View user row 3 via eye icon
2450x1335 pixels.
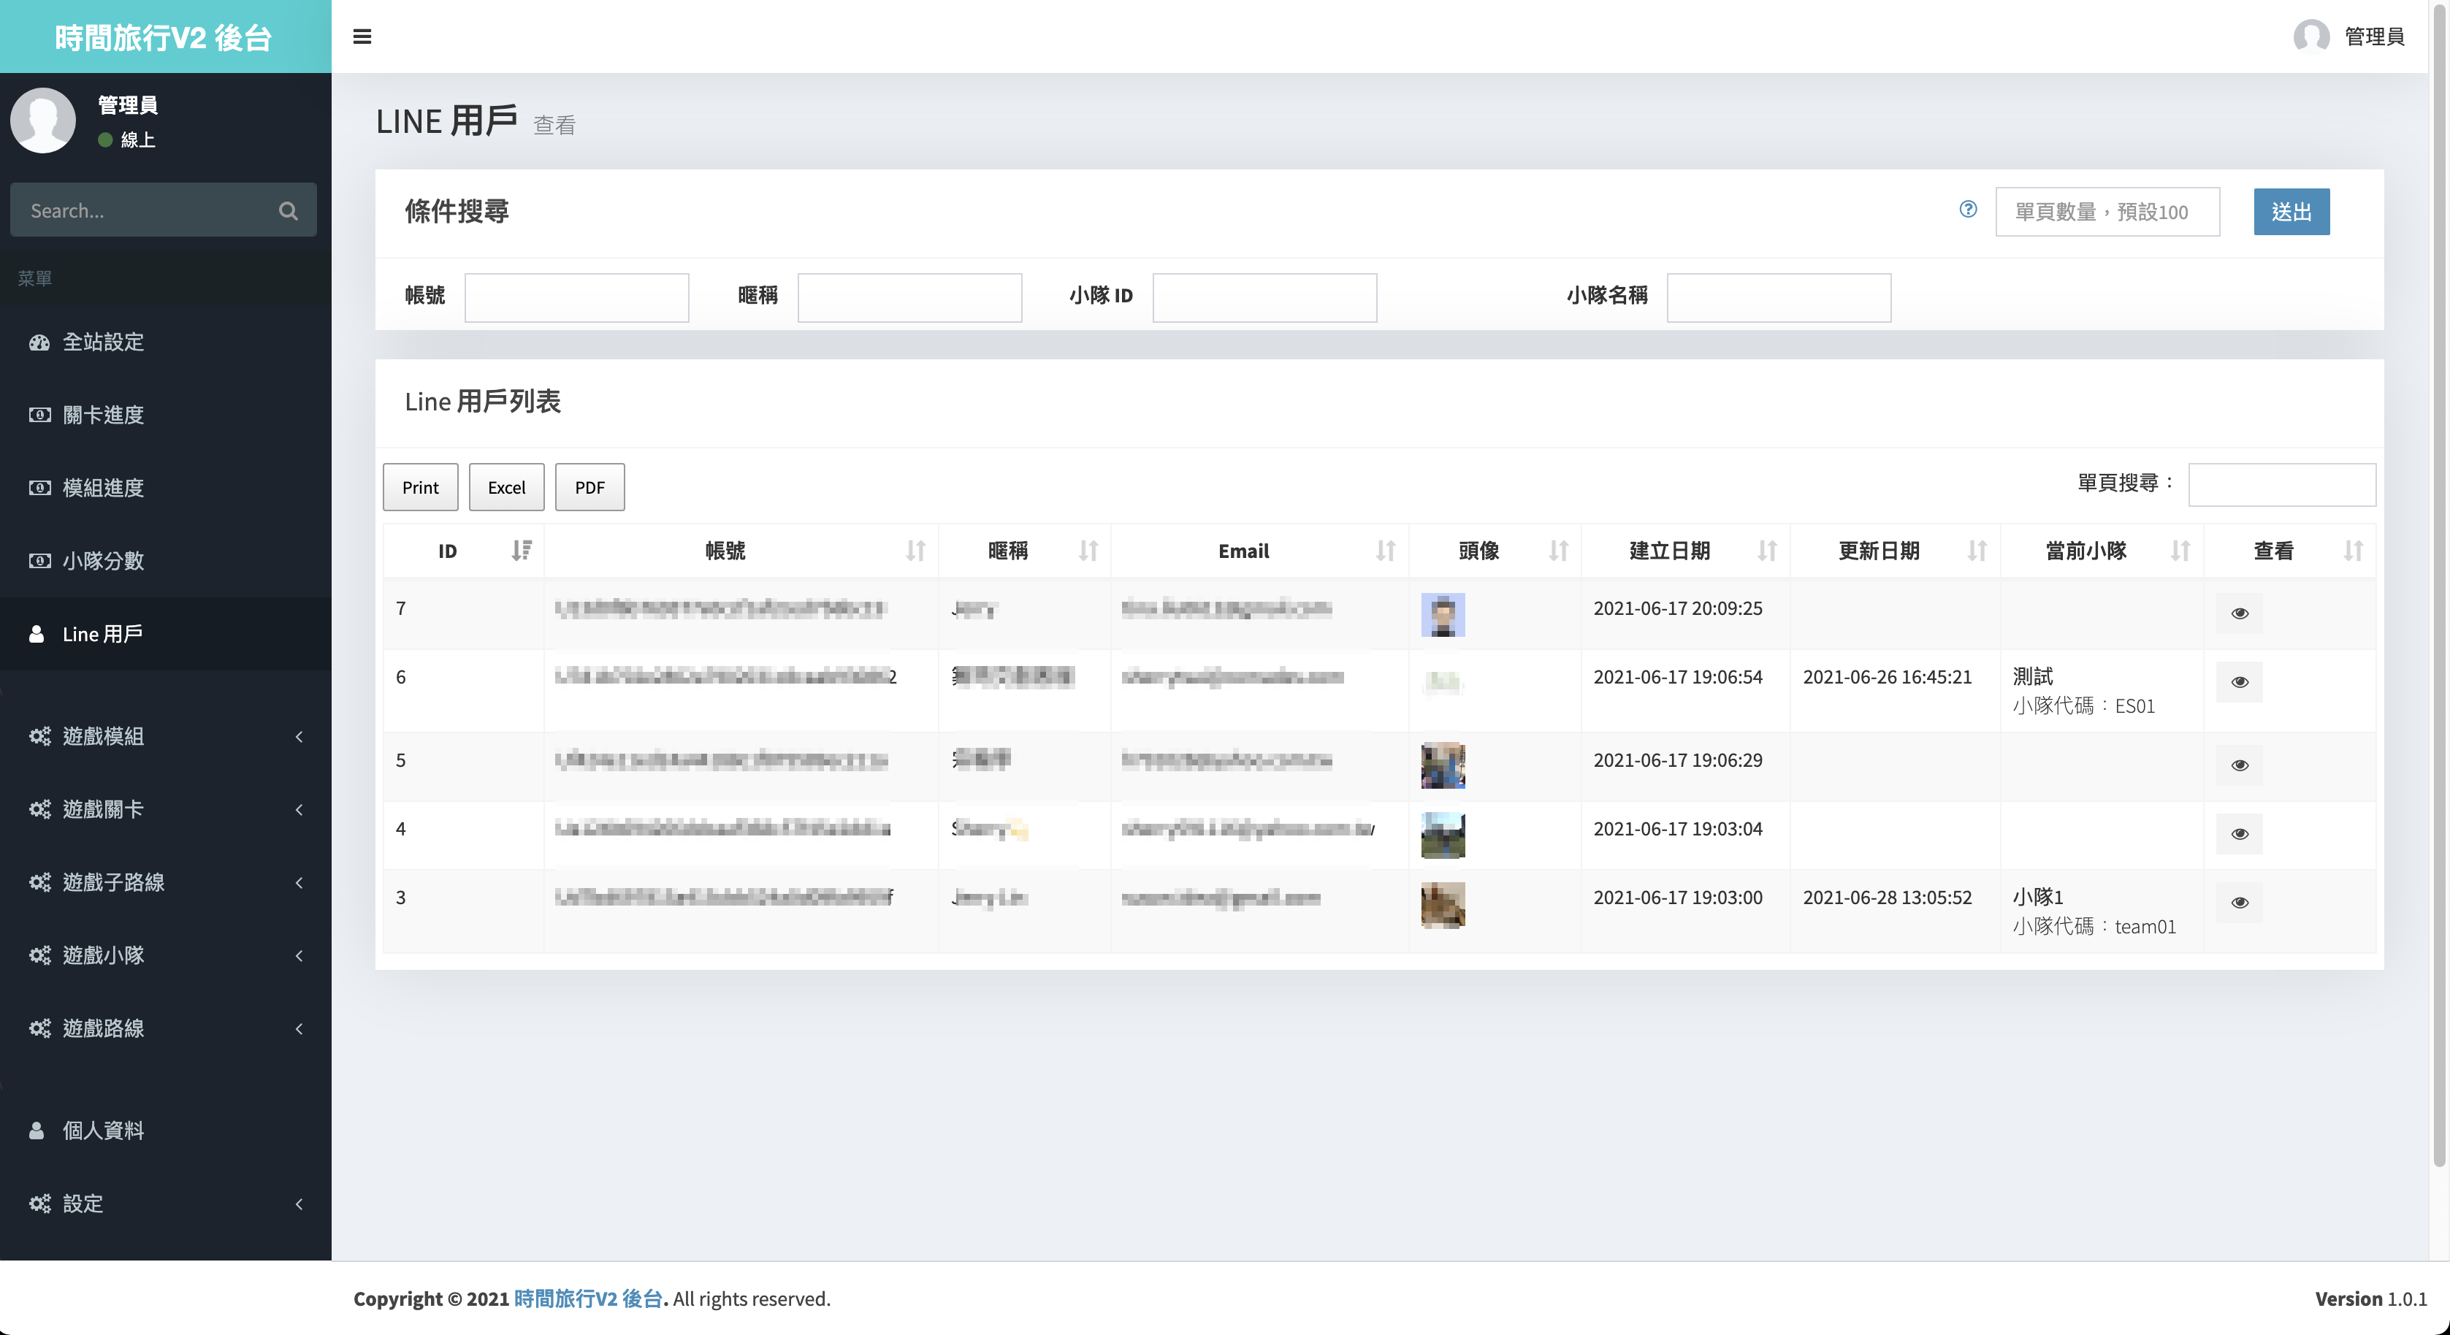click(2239, 903)
